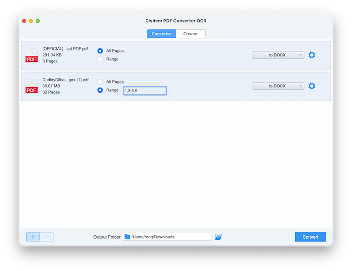This screenshot has width=352, height=271.
Task: Remove file with minus button
Action: tap(47, 237)
